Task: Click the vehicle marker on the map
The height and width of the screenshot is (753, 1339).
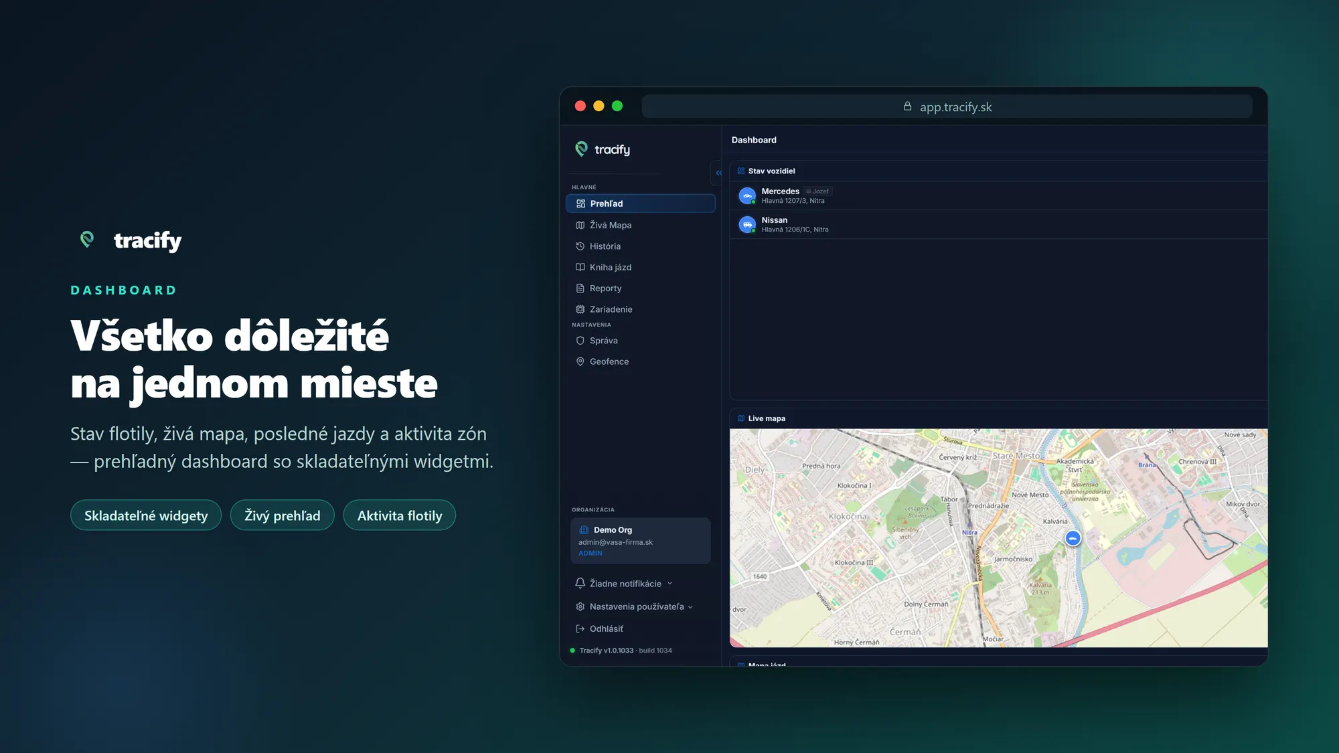Action: (x=1073, y=538)
